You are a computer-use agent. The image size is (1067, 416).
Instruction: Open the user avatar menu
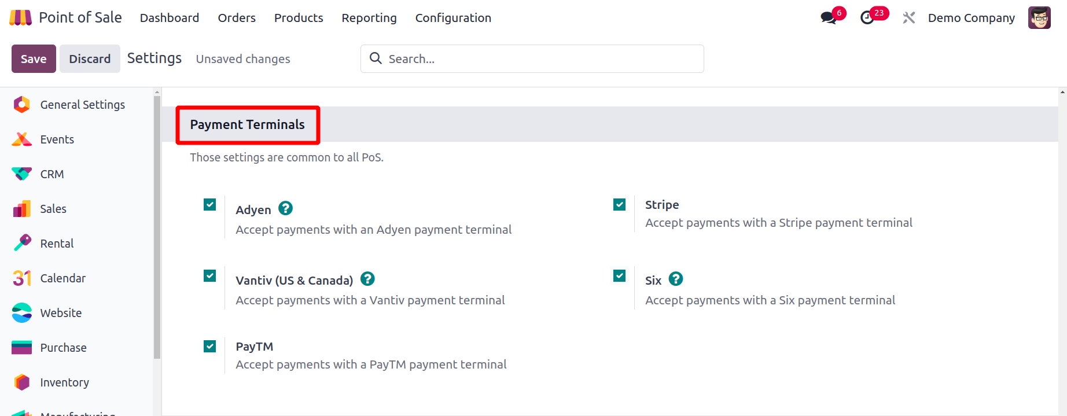1039,18
